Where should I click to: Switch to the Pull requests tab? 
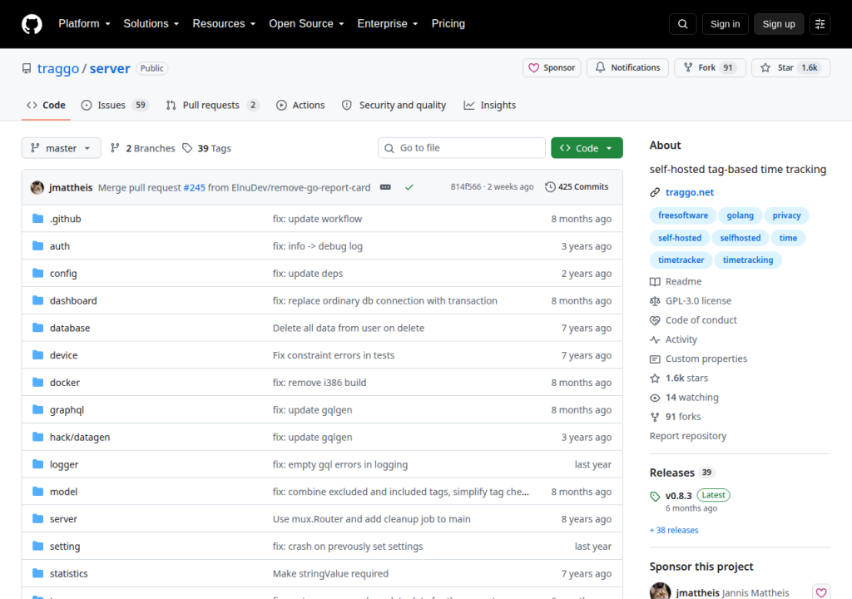click(212, 105)
